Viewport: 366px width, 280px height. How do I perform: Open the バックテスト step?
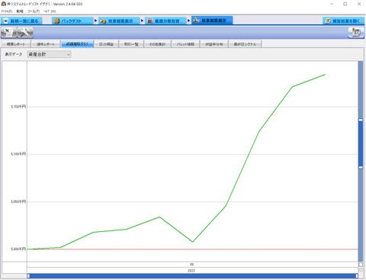72,21
